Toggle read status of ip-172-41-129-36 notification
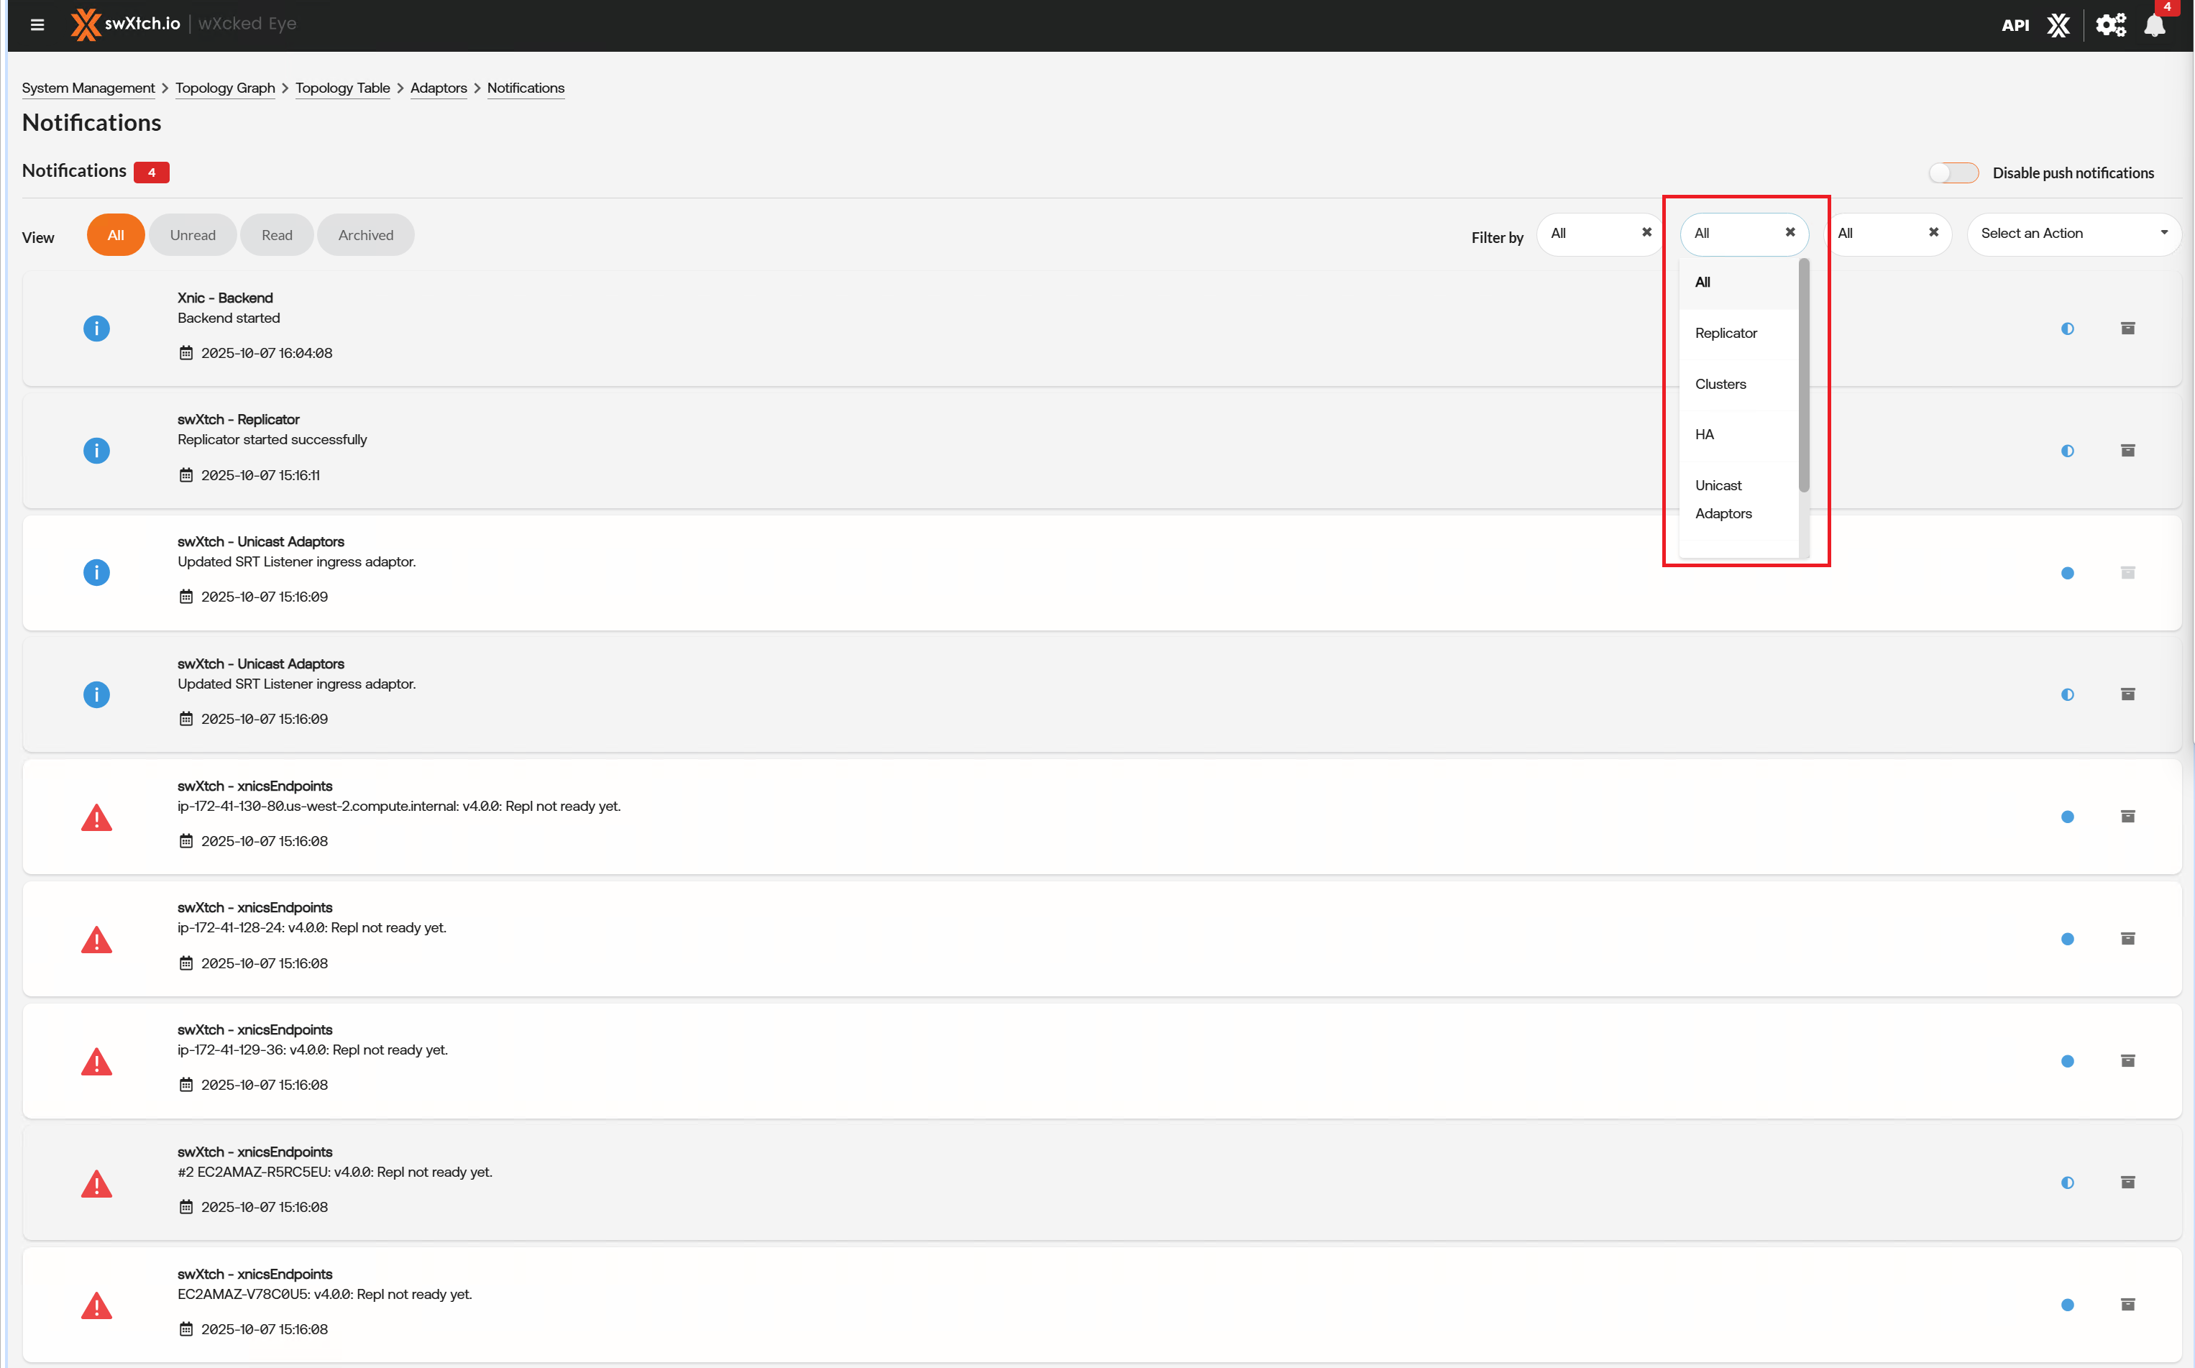The image size is (2195, 1368). coord(2066,1061)
